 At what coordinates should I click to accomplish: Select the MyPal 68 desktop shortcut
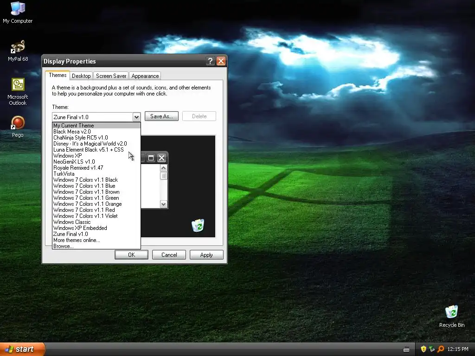coord(18,51)
